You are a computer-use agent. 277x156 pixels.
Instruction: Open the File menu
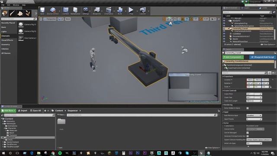click(3, 5)
